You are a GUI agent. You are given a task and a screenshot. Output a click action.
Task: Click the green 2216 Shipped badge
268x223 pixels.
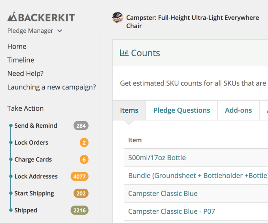[x=79, y=210]
